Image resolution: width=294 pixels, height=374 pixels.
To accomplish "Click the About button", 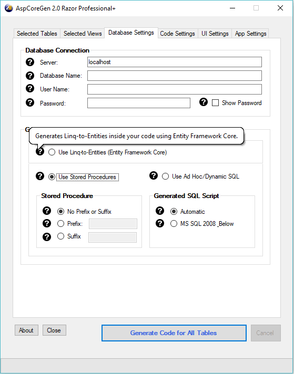I will click(x=26, y=330).
